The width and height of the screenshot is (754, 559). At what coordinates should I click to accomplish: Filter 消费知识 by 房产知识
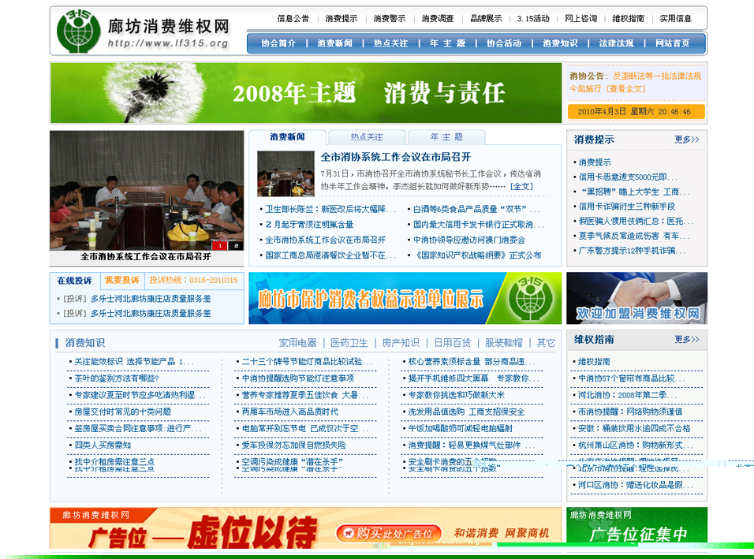401,343
